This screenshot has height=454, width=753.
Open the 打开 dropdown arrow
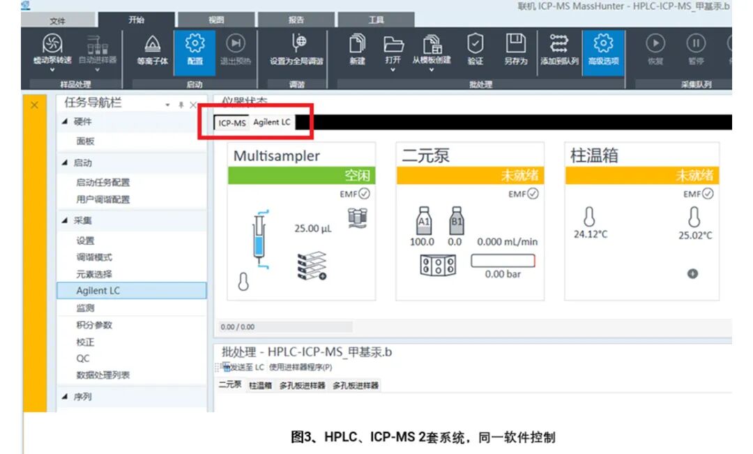393,70
